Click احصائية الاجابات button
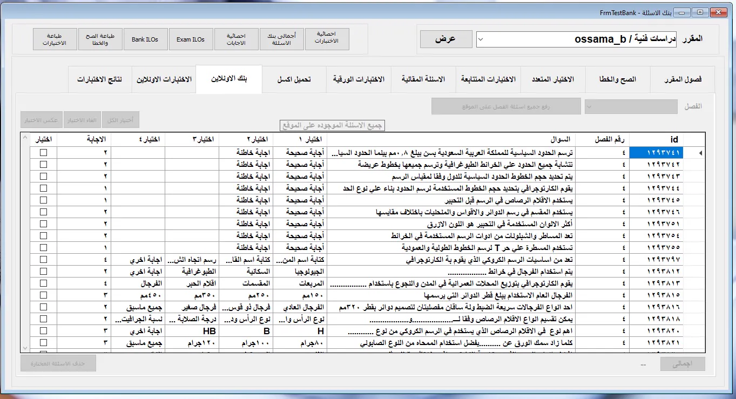736x399 pixels. click(236, 39)
